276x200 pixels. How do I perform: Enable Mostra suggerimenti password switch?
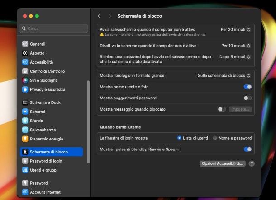point(247,98)
